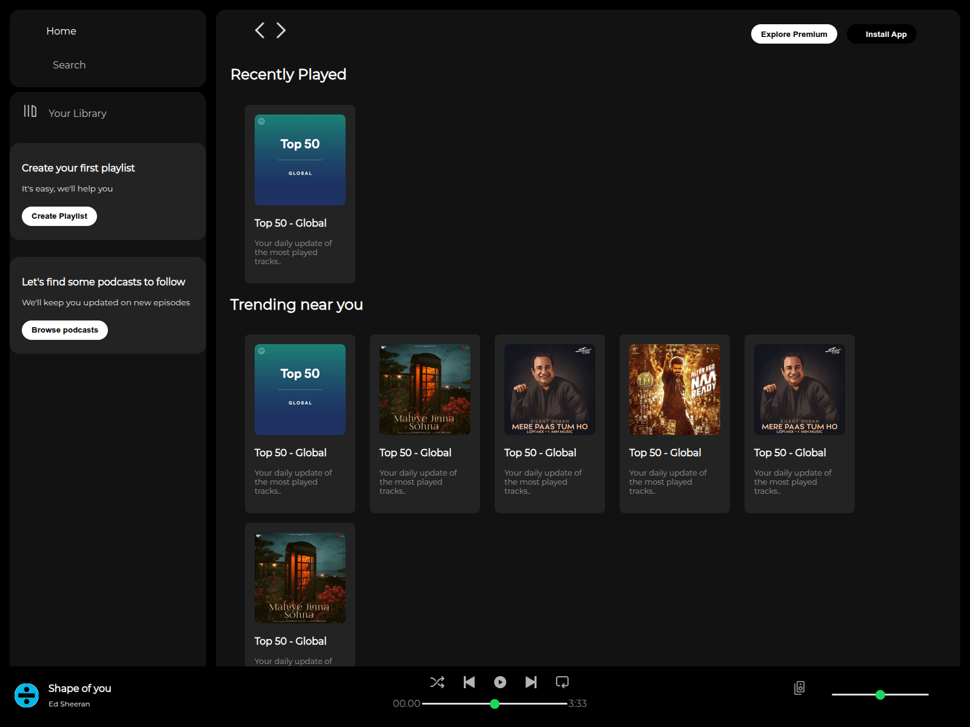Open Search in the sidebar
Viewport: 970px width, 727px height.
point(69,65)
